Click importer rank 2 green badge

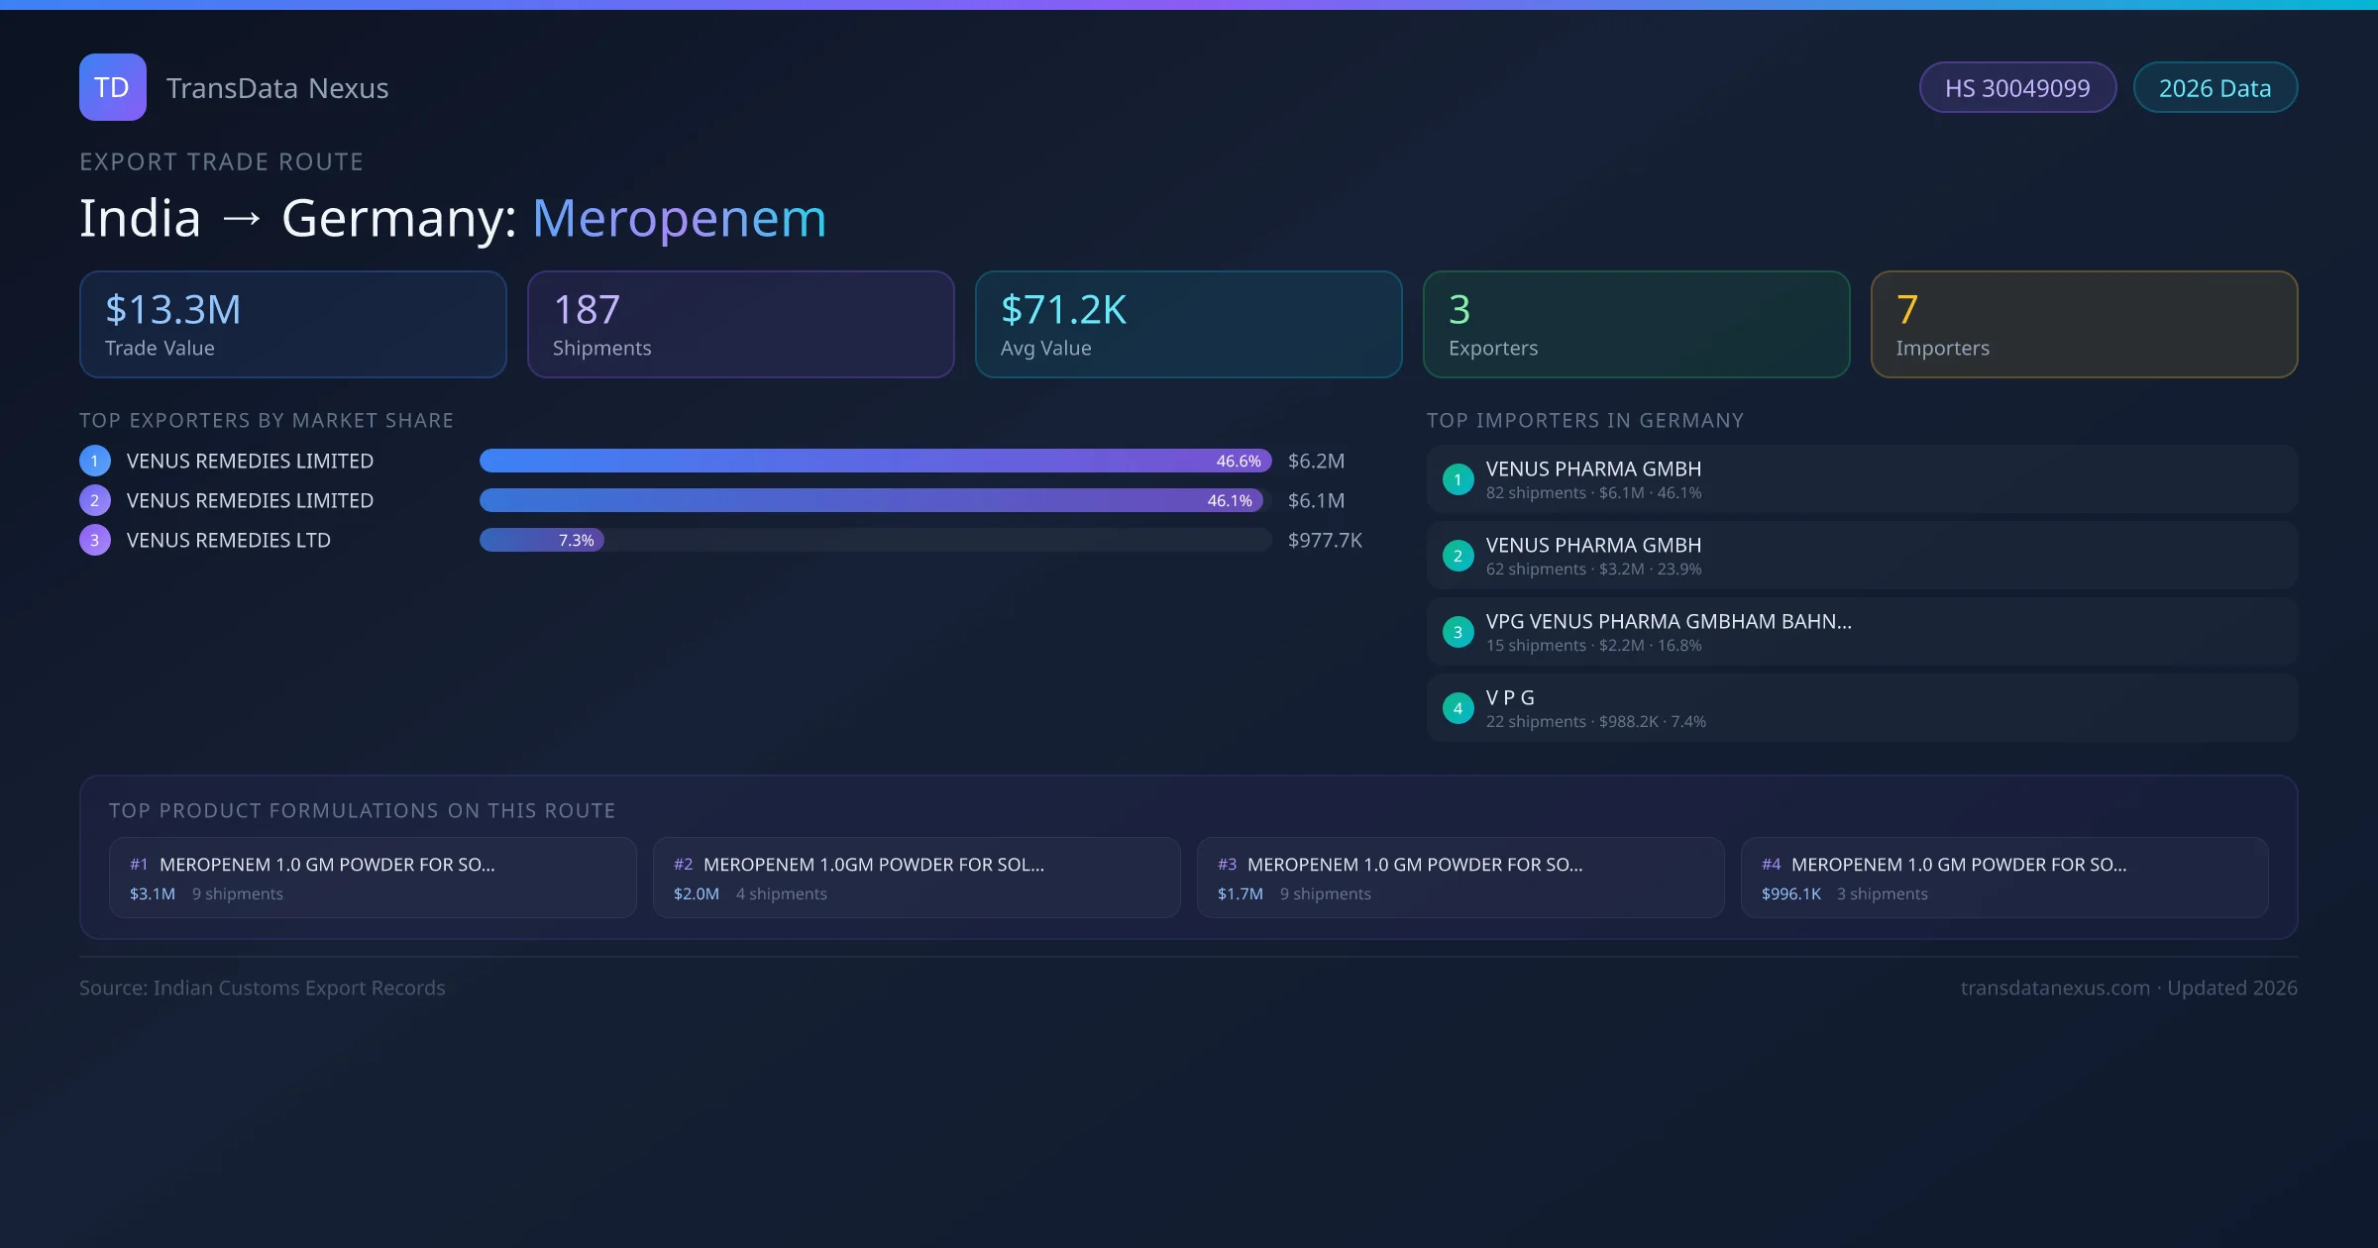point(1458,556)
